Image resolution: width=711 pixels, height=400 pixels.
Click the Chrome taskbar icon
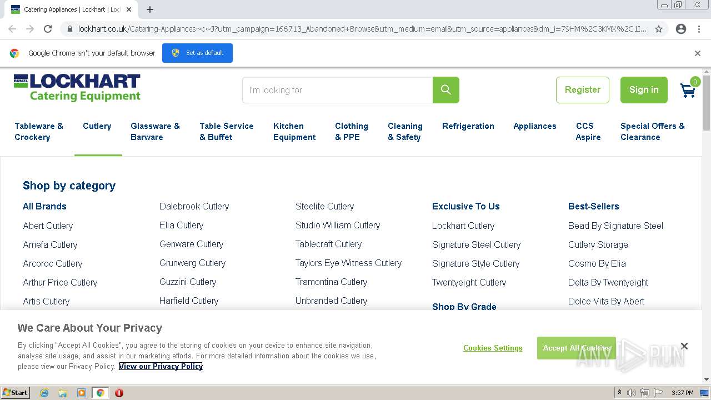coord(101,393)
